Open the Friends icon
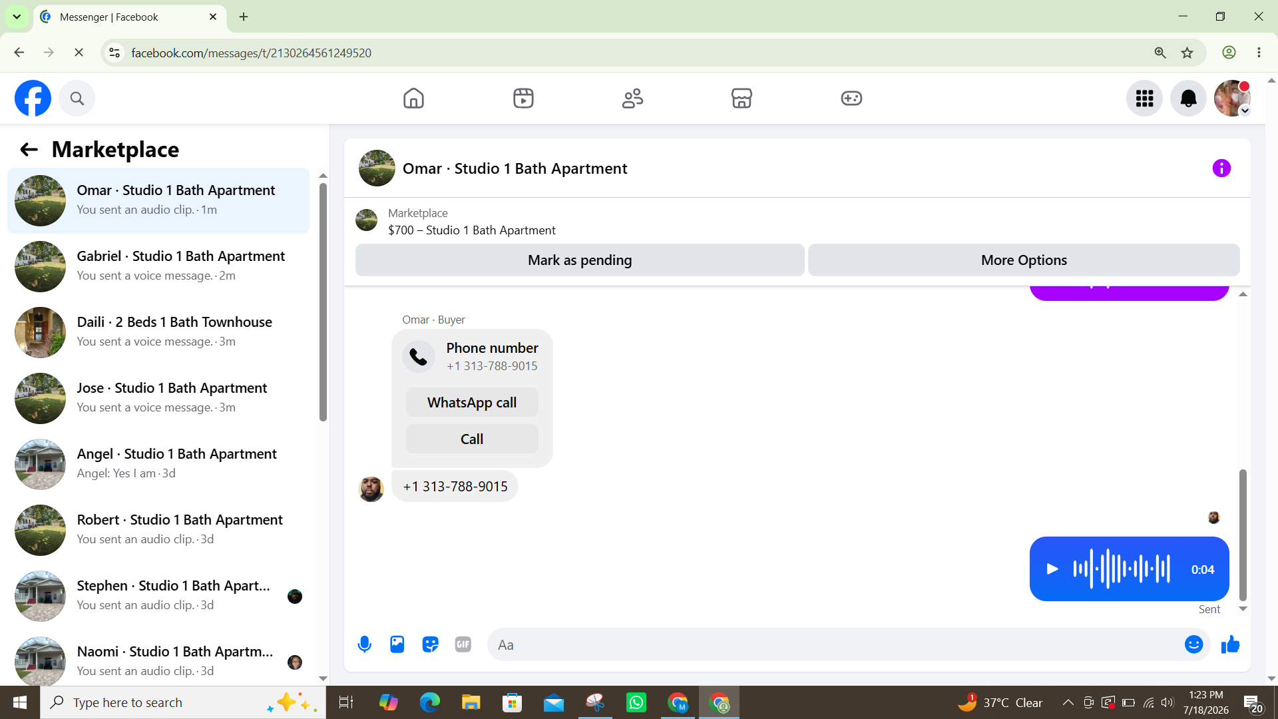Screen dimensions: 1278x719 coord(632,99)
